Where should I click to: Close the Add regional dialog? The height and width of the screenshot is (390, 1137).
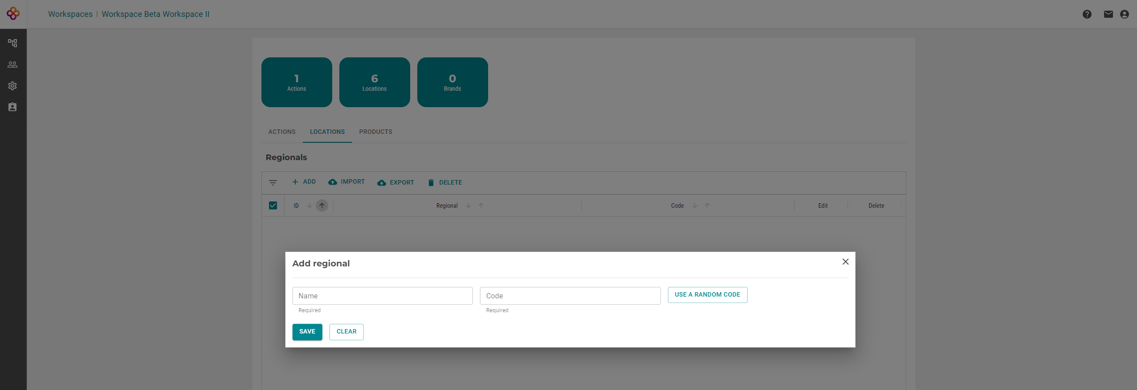pos(845,262)
